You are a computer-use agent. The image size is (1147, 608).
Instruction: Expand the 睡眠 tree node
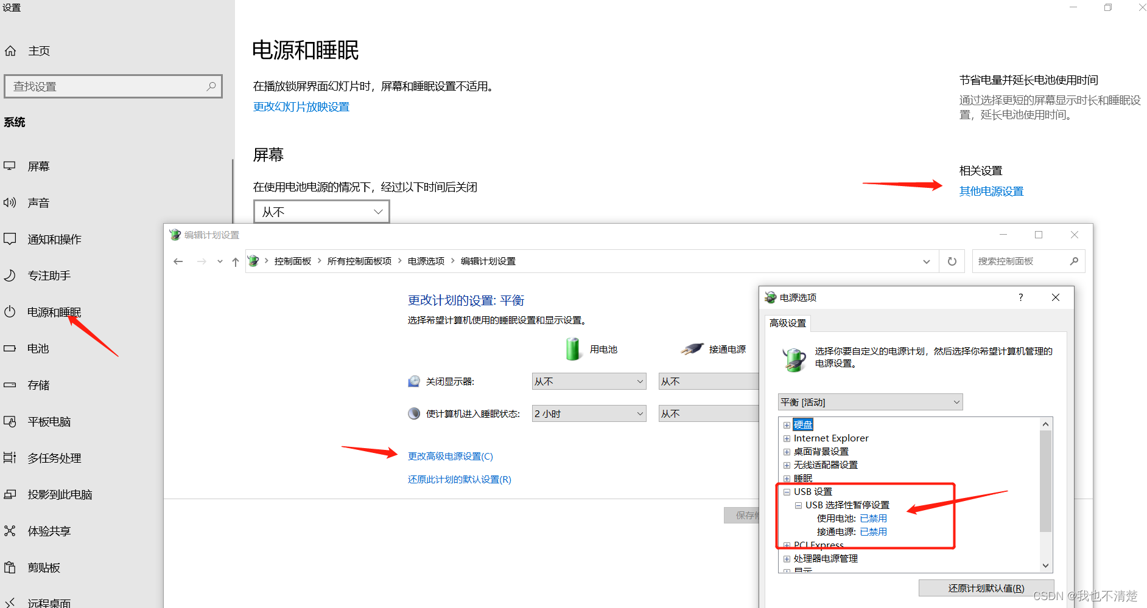click(787, 478)
